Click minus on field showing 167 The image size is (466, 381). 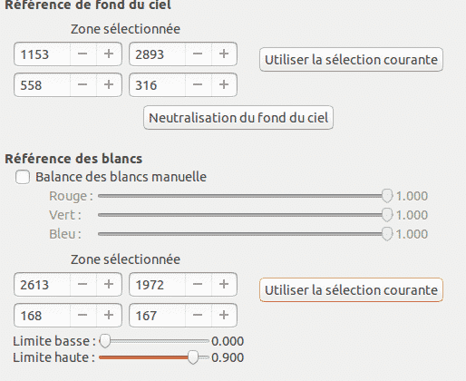(198, 316)
